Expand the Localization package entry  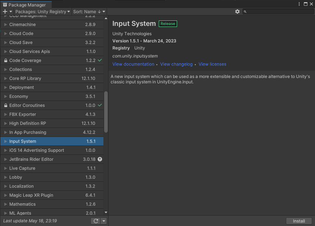pyautogui.click(x=6, y=186)
